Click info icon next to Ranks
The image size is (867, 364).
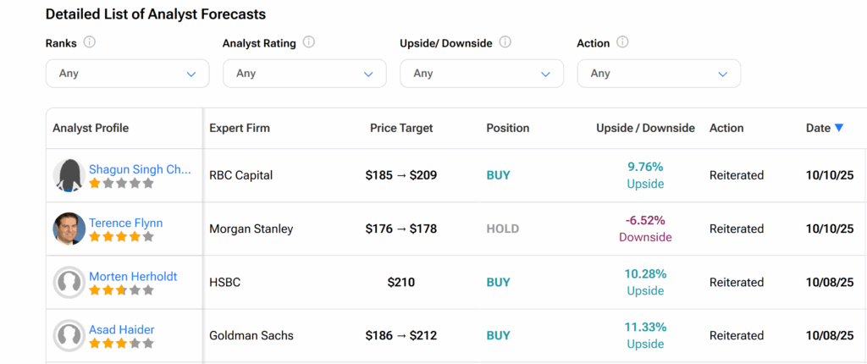point(90,42)
